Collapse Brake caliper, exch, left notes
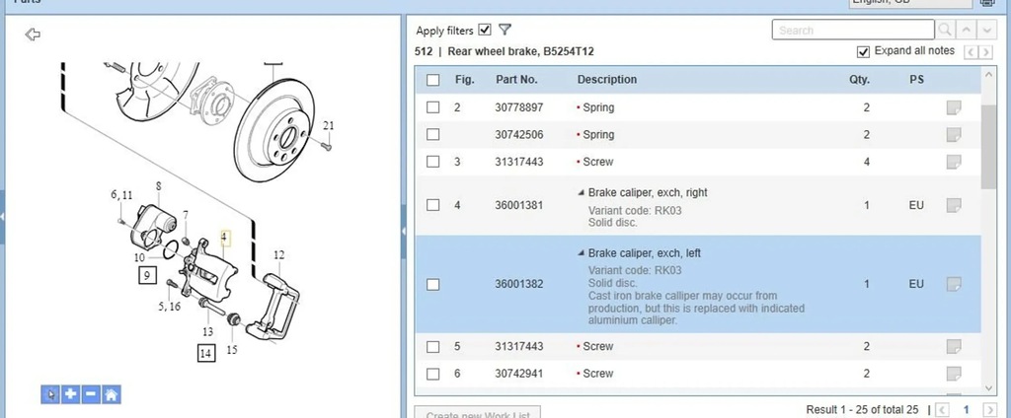This screenshot has width=1011, height=418. pos(581,253)
